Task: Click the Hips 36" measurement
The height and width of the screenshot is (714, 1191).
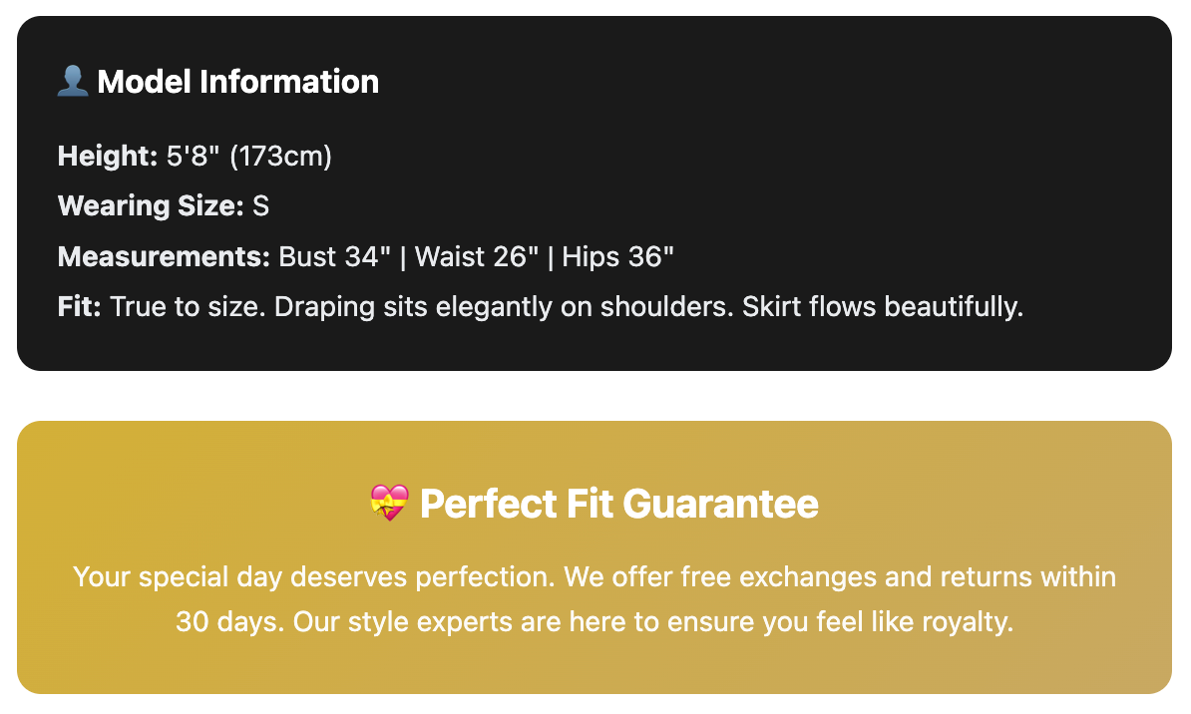Action: click(618, 256)
